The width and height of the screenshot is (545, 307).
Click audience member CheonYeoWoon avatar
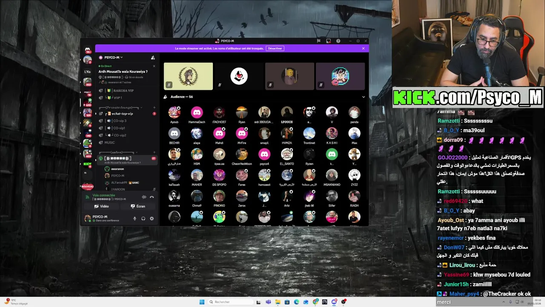point(242,154)
